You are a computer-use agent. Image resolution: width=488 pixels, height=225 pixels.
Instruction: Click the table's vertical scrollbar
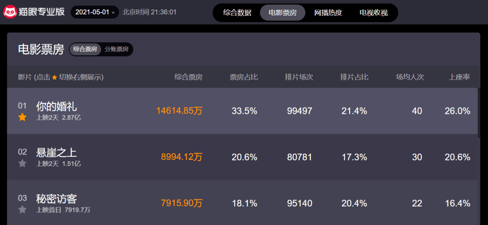(x=479, y=112)
